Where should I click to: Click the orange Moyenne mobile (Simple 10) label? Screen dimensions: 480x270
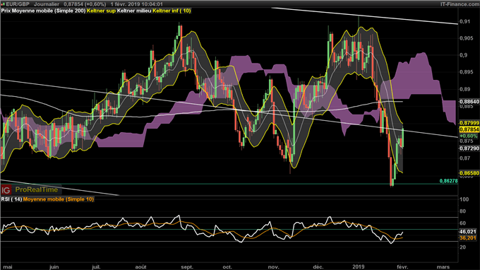pos(59,199)
